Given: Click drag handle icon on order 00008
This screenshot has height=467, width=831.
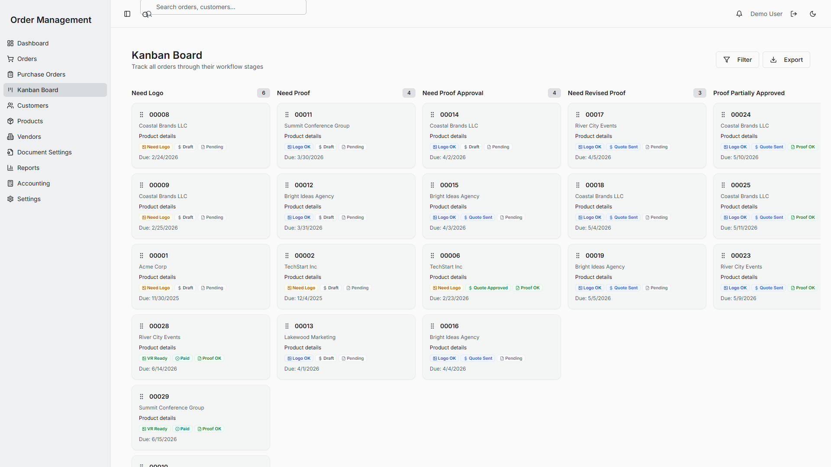Looking at the screenshot, I should click(142, 115).
